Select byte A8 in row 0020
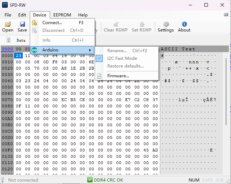The height and width of the screenshot is (184, 231). (x=64, y=68)
